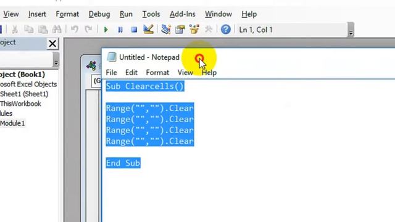
Task: Click the Ln 1, Col 1 position indicator
Action: click(256, 30)
